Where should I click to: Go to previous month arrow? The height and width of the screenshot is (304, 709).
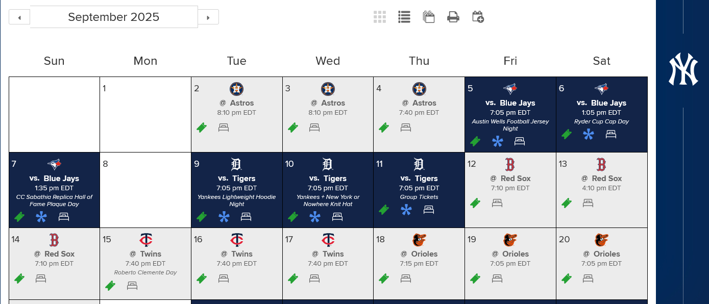pyautogui.click(x=19, y=17)
